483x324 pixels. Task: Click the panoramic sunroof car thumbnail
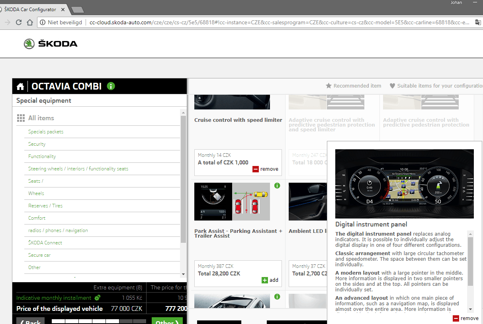[x=232, y=301]
